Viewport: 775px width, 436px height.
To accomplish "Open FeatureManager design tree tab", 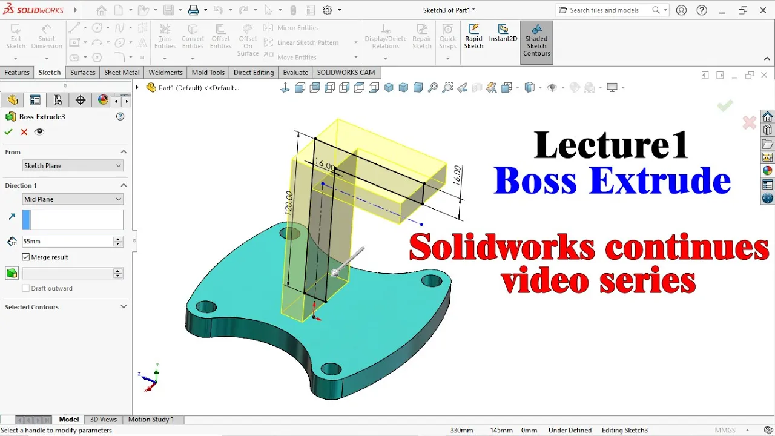I will tap(12, 100).
